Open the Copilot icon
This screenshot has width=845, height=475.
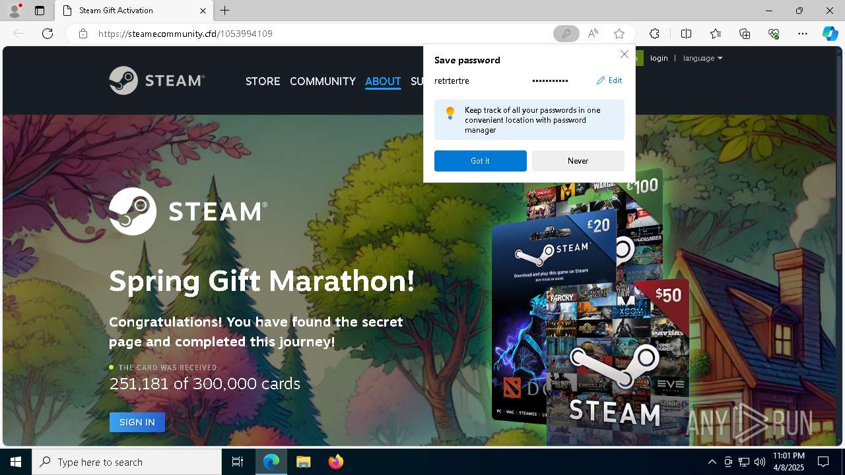(x=830, y=34)
